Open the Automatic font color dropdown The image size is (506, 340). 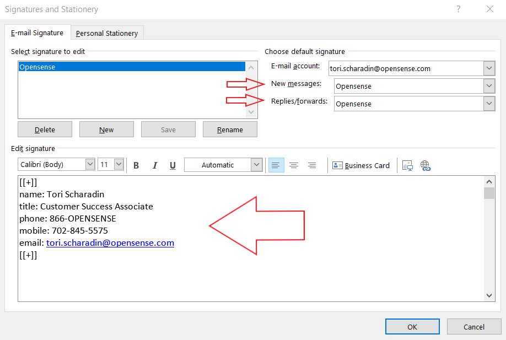pyautogui.click(x=256, y=165)
